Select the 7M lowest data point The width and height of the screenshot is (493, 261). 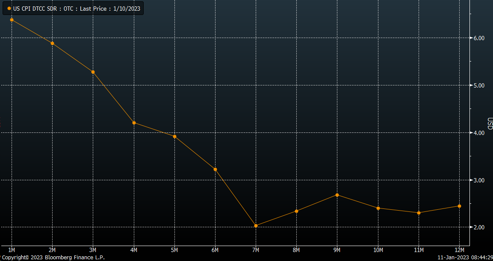[256, 226]
